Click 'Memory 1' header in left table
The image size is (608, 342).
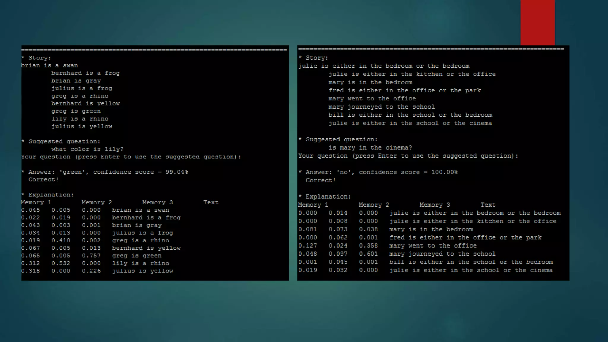tap(36, 202)
